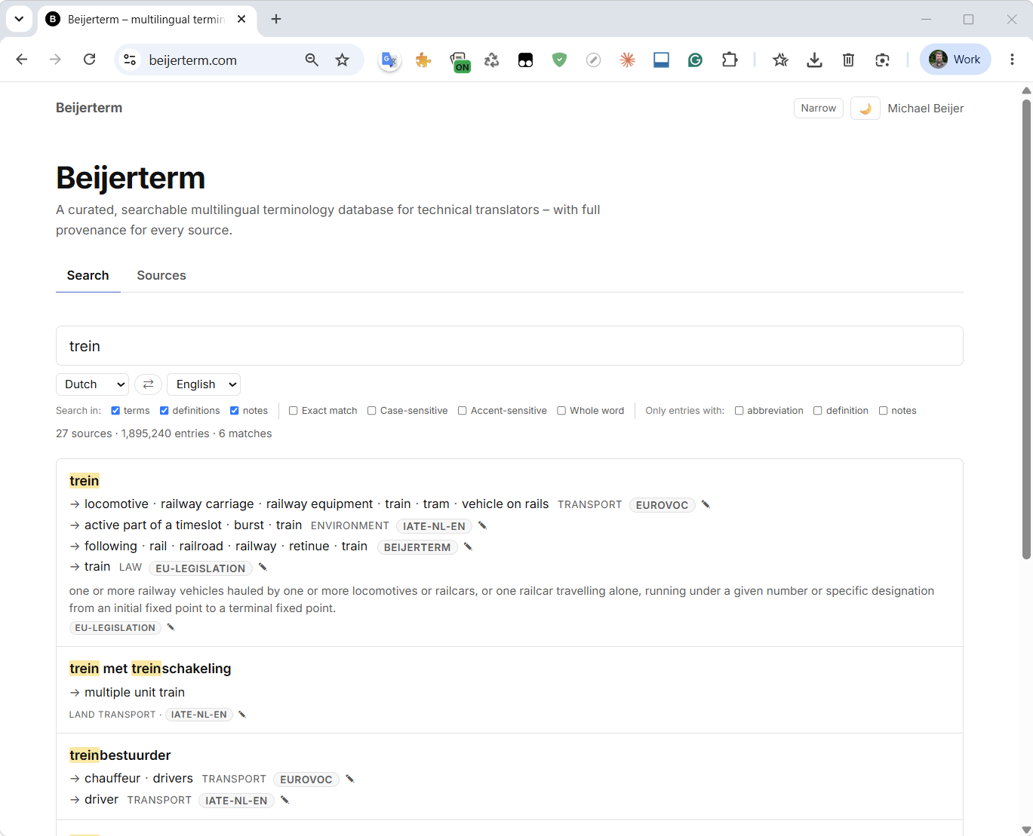This screenshot has width=1033, height=836.
Task: Click 'vehicle on rails' translation text
Action: tap(506, 504)
